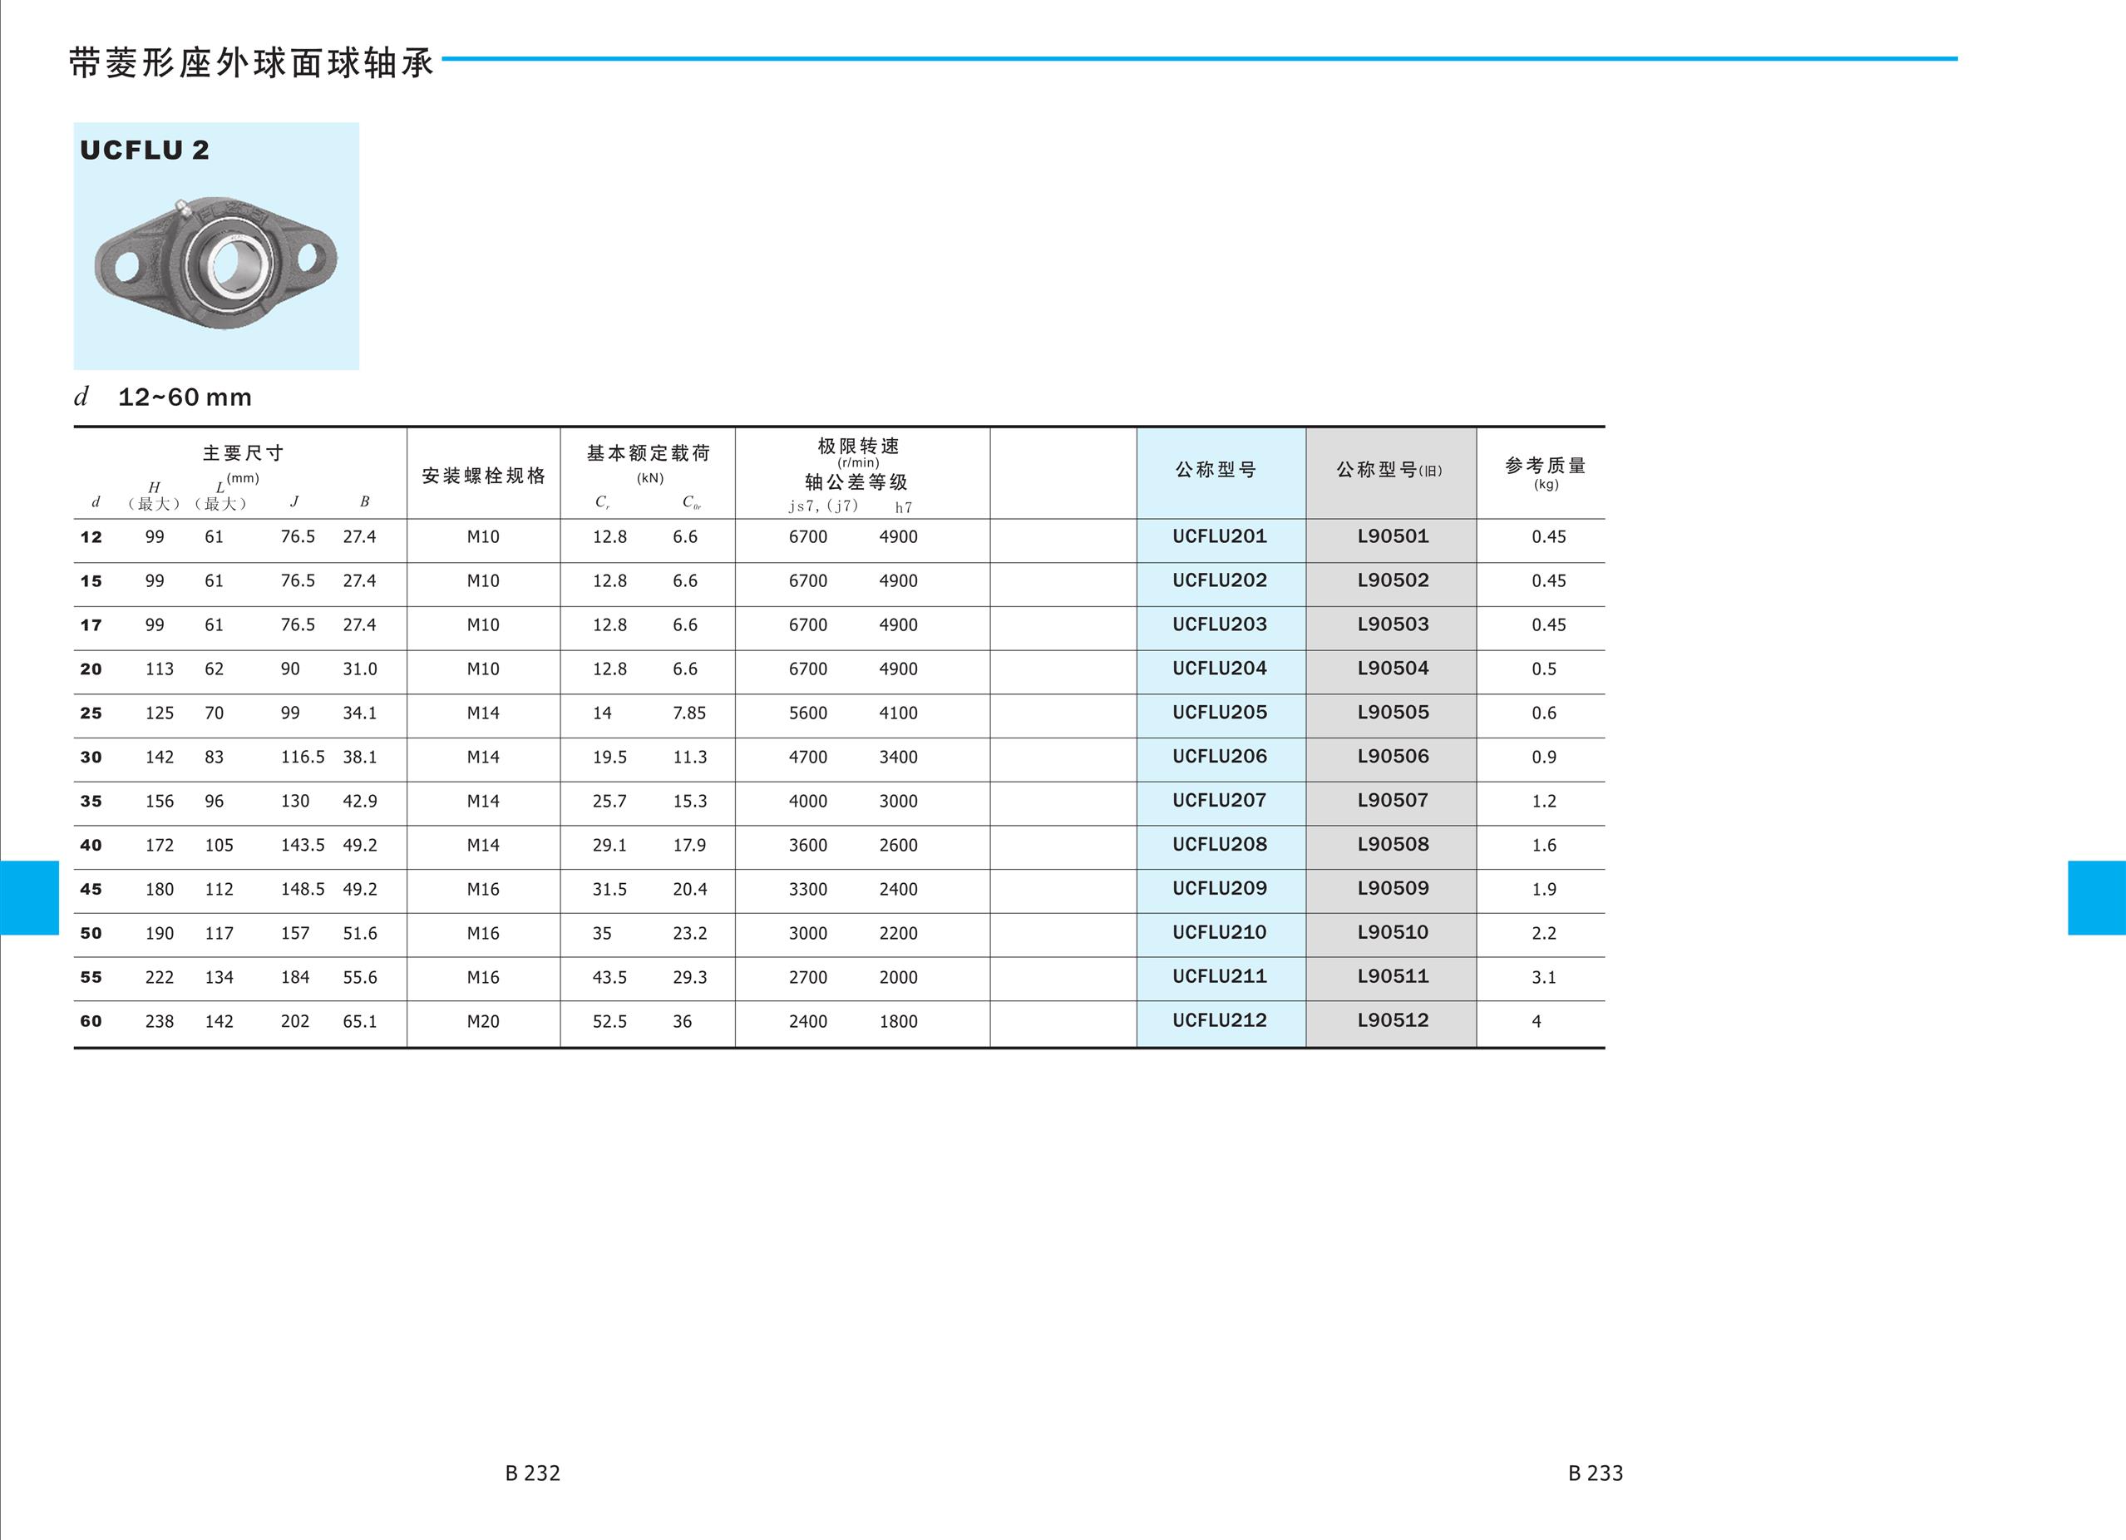Click old model number L90507
The height and width of the screenshot is (1540, 2126).
click(1392, 801)
